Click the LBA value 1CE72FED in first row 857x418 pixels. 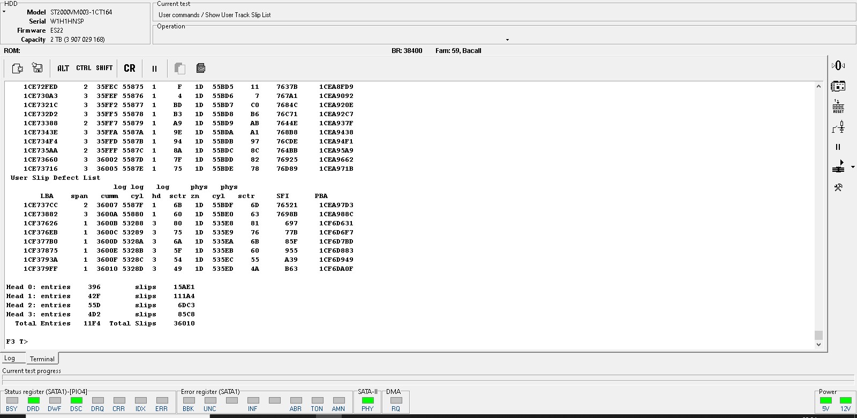pyautogui.click(x=41, y=87)
